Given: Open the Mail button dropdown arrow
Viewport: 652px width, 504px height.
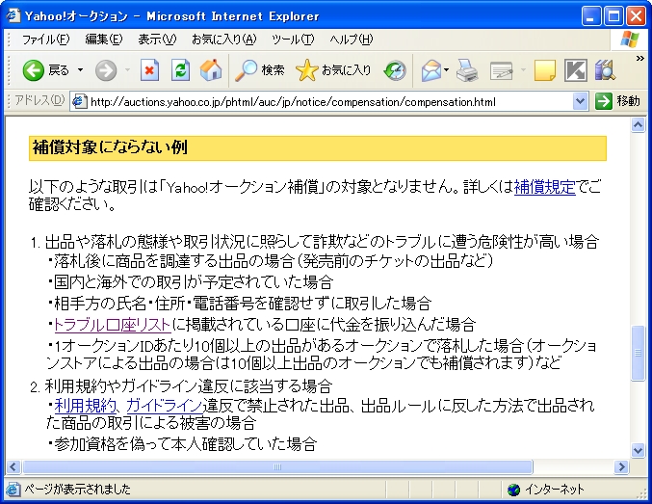Looking at the screenshot, I should pyautogui.click(x=447, y=70).
